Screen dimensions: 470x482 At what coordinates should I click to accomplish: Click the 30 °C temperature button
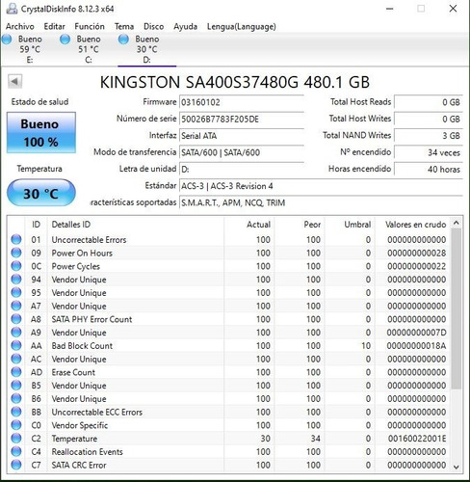41,193
